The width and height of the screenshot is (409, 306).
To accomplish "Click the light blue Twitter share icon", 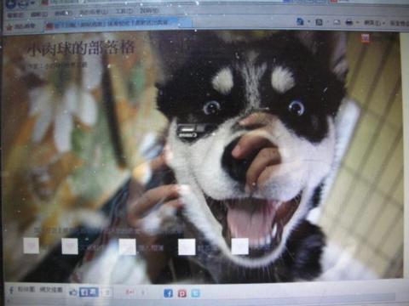I will coord(196,293).
